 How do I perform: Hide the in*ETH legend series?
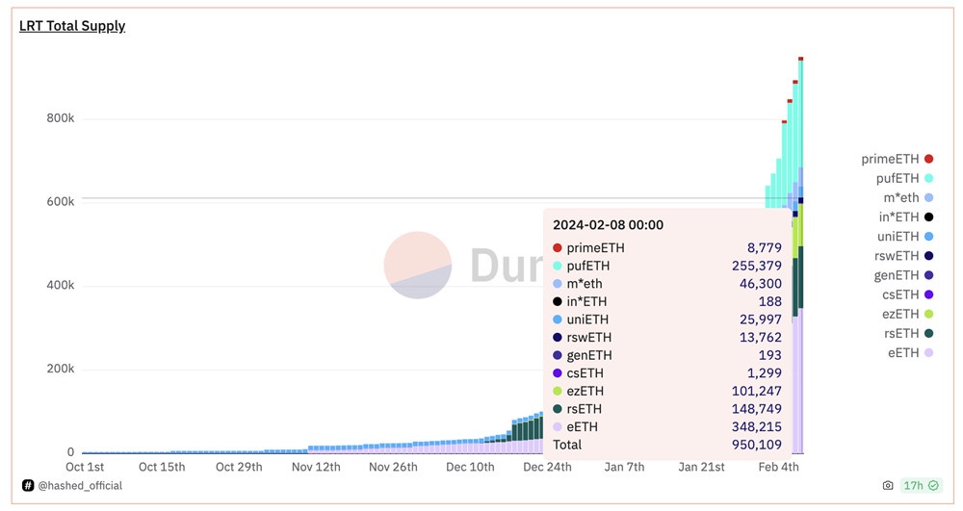(x=898, y=217)
